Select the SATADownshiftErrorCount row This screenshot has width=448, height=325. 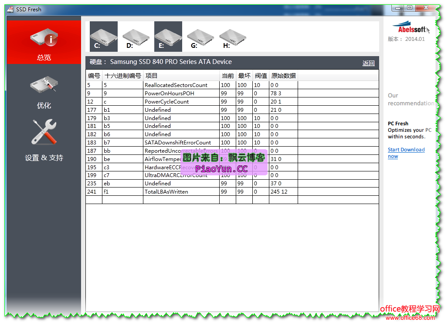232,142
